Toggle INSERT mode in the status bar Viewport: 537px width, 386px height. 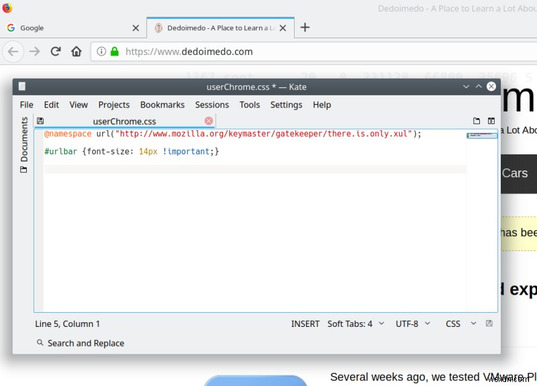[305, 324]
